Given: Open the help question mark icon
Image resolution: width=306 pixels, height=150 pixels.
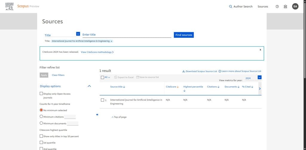Looking at the screenshot, I should [x=277, y=7].
